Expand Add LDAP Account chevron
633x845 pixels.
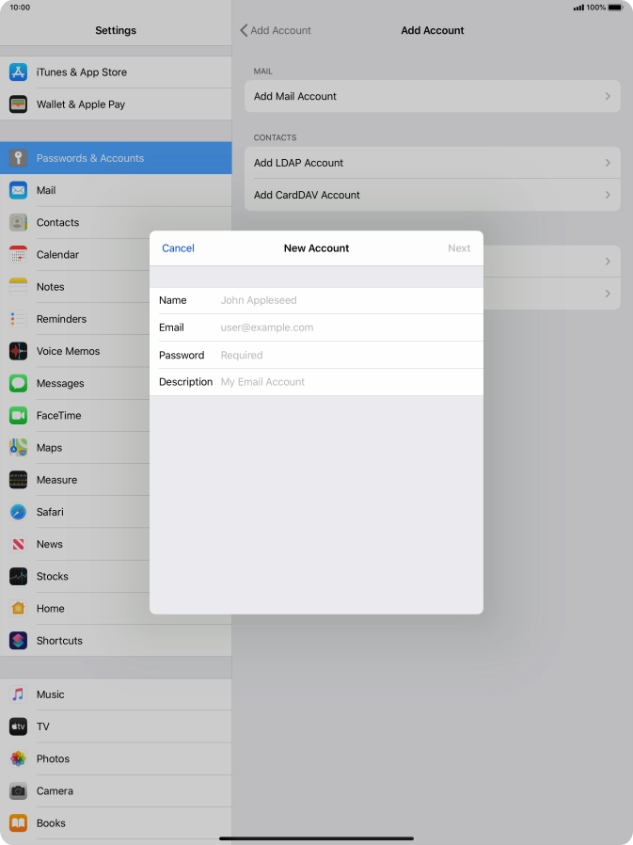coord(608,163)
